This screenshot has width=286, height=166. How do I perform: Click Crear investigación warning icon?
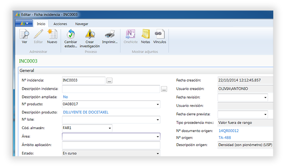90,34
